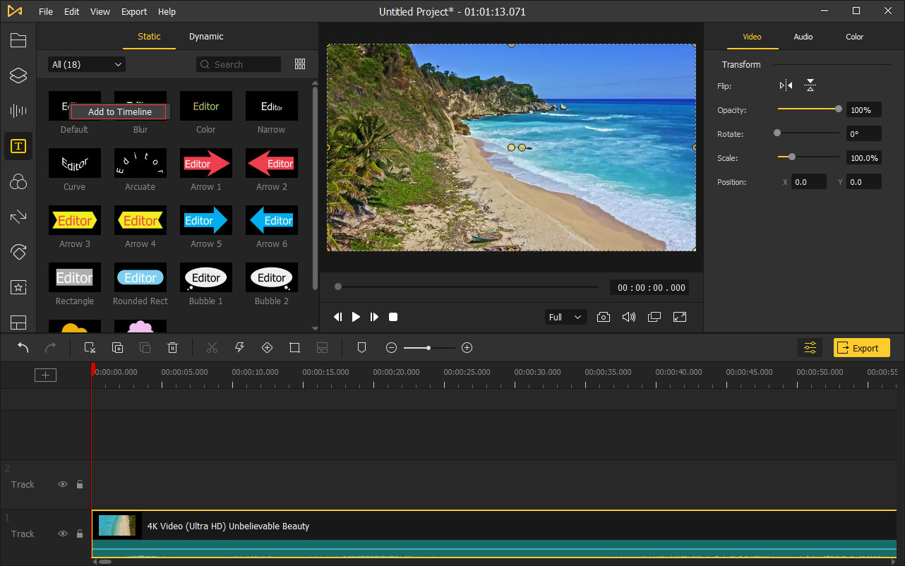Flip the video horizontally
This screenshot has height=566, width=905.
[x=786, y=85]
